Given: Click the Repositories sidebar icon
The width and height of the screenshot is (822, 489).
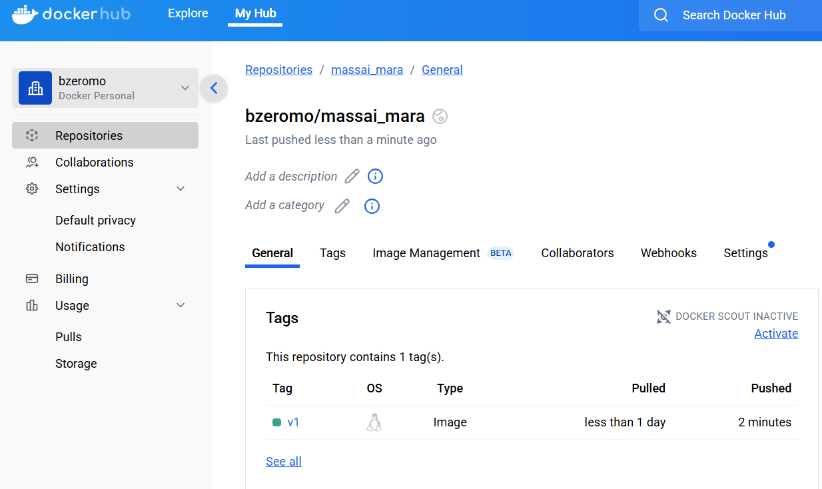Looking at the screenshot, I should pyautogui.click(x=32, y=135).
